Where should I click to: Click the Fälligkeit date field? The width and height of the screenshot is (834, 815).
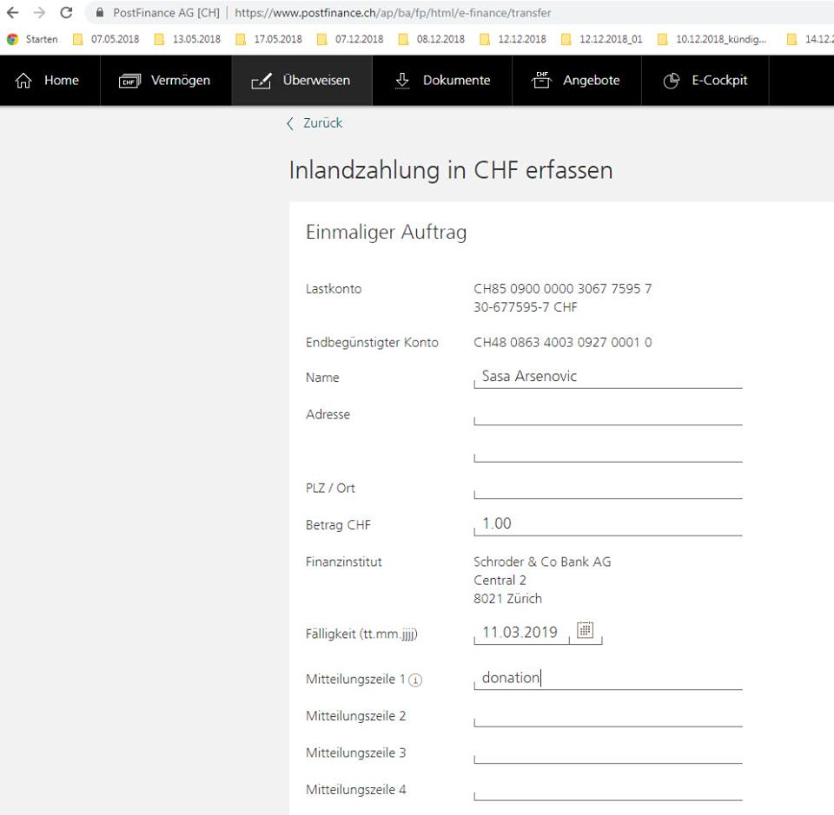tap(521, 633)
